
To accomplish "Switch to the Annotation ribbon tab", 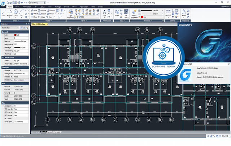I will (x=27, y=7).
